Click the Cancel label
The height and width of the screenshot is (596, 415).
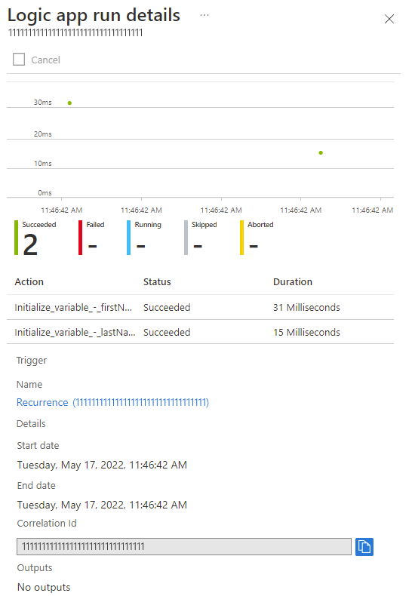tap(45, 60)
